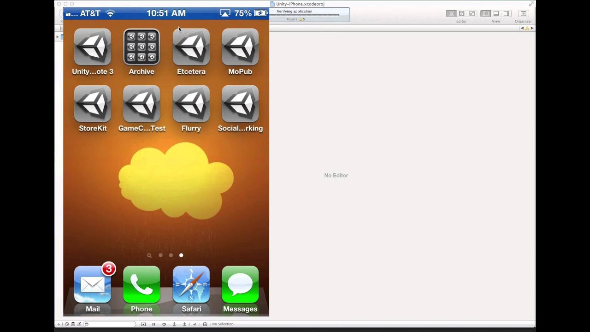Launch Safari from the iPhone dock
590x332 pixels.
click(191, 285)
